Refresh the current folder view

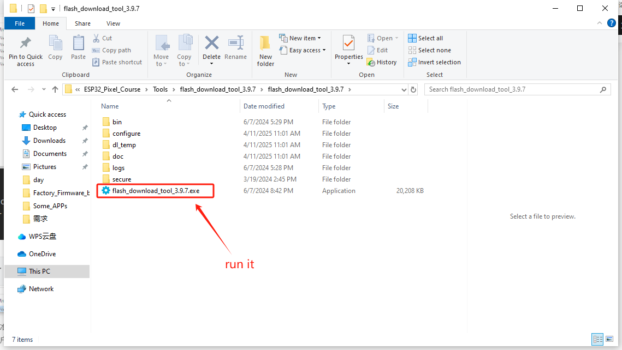click(x=413, y=89)
